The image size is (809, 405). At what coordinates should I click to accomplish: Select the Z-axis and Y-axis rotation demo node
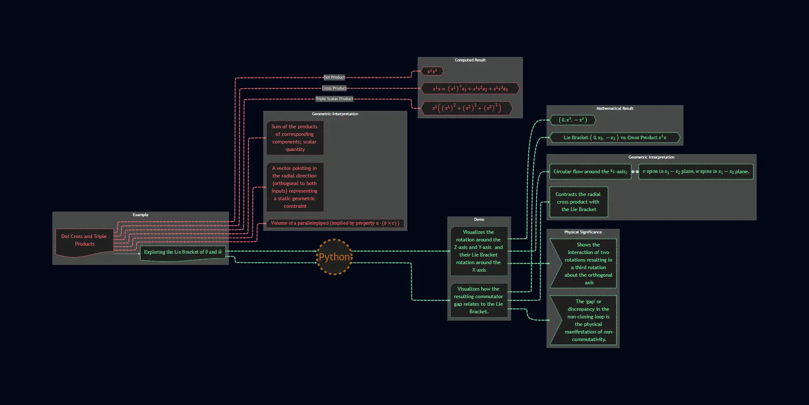[479, 251]
